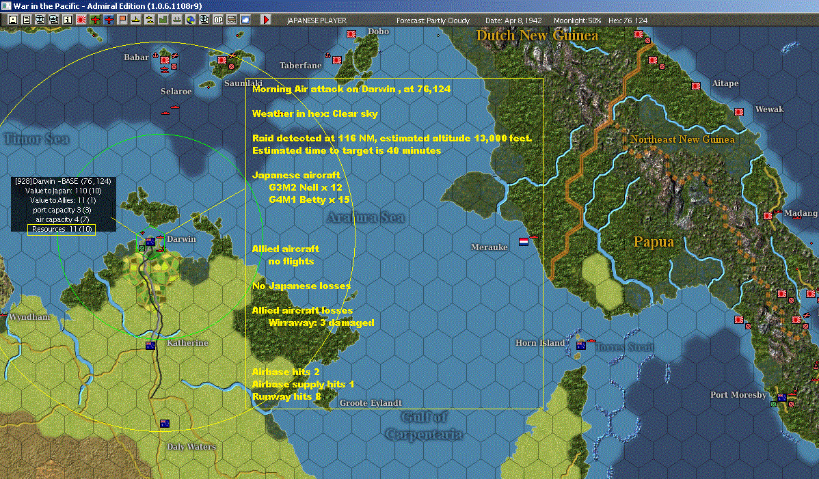Click the 'port capacity 3 (3)' tooltip line
819x479 pixels.
point(62,210)
